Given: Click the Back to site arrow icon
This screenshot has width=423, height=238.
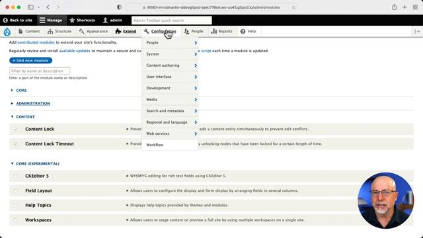Looking at the screenshot, I should (x=5, y=20).
